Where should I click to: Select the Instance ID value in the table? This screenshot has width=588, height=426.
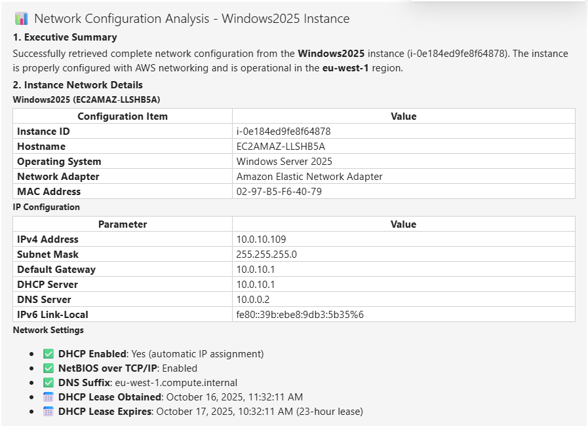click(283, 132)
